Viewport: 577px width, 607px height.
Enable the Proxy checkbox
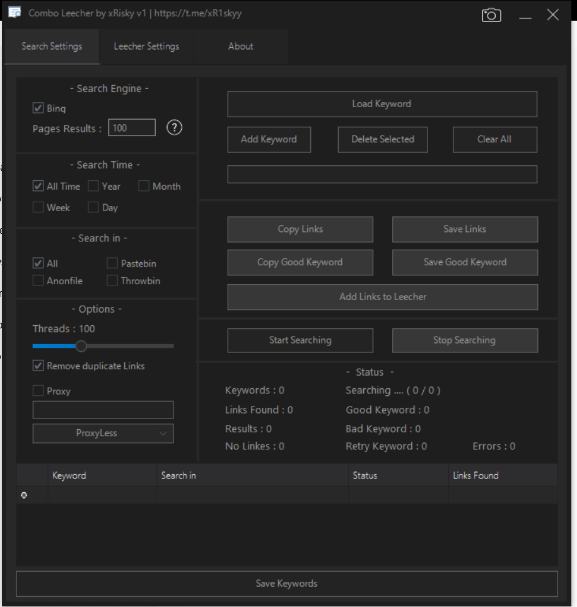38,391
